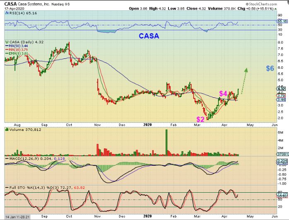Click the MACD(12,26,9) 0.204 legend label

pyautogui.click(x=31, y=159)
